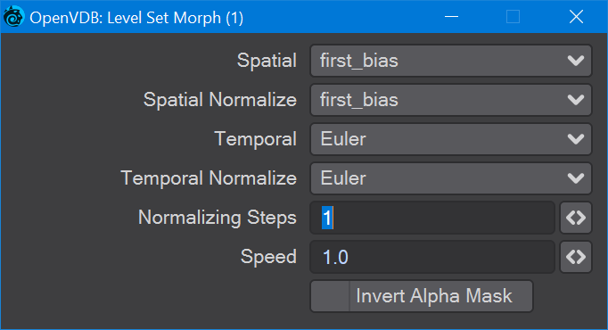Image resolution: width=608 pixels, height=330 pixels.
Task: Open the Temporal Normalize dropdown
Action: point(450,178)
